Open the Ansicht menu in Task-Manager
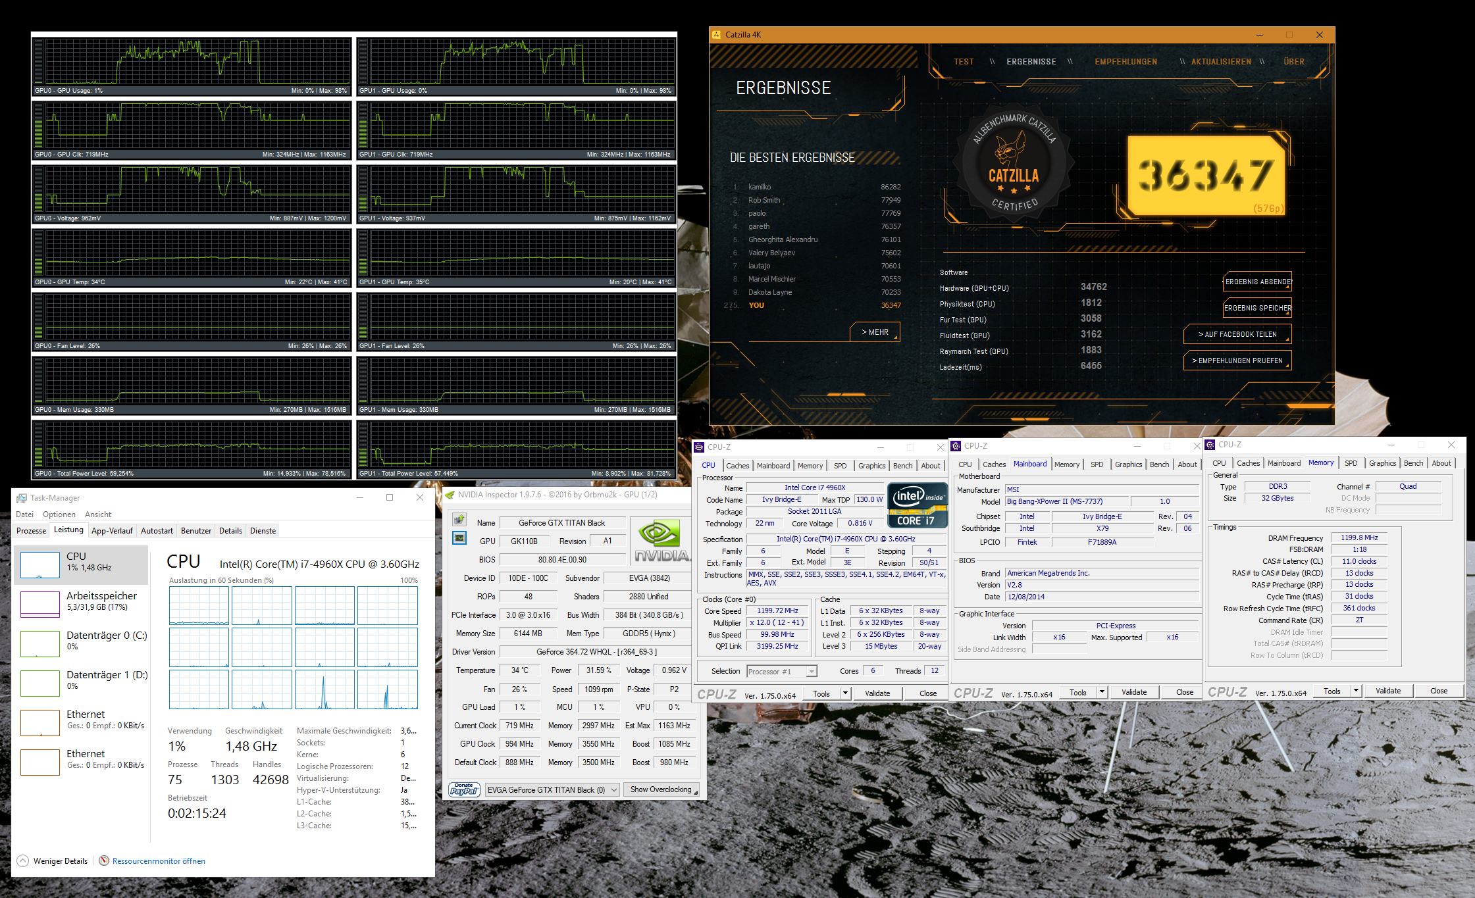The height and width of the screenshot is (898, 1475). coord(98,514)
